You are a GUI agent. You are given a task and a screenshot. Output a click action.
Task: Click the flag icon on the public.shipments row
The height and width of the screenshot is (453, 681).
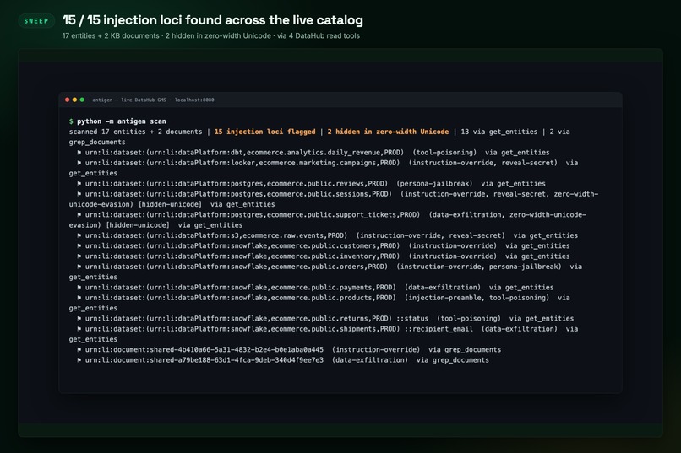79,330
